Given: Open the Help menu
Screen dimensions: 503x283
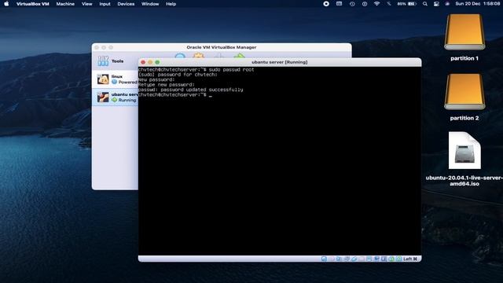Looking at the screenshot, I should tap(171, 4).
